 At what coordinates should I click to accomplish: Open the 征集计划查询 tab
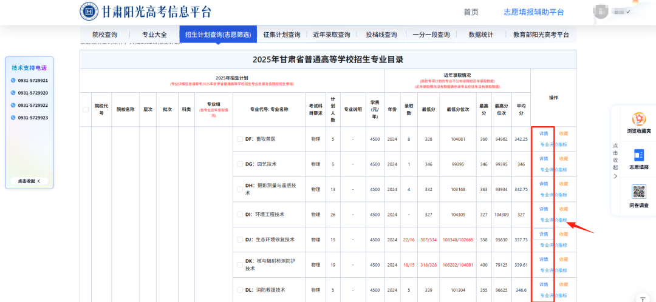282,35
